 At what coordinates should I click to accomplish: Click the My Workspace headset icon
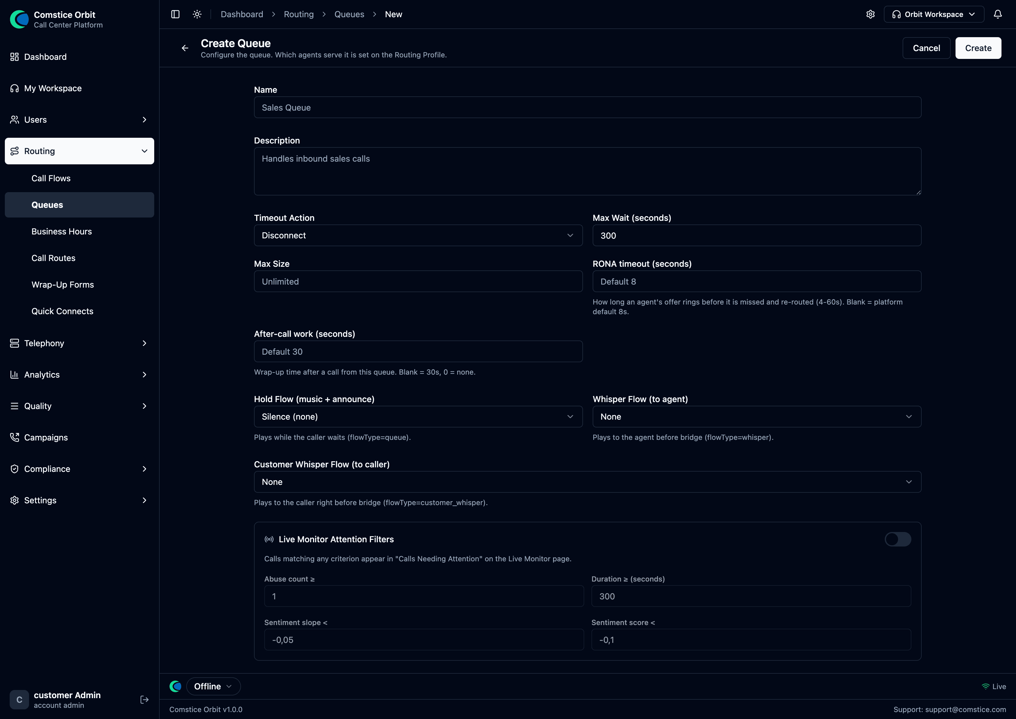click(x=15, y=88)
